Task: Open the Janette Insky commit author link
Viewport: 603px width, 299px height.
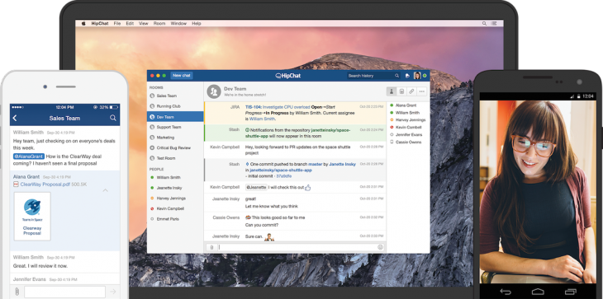Action: tap(342, 164)
